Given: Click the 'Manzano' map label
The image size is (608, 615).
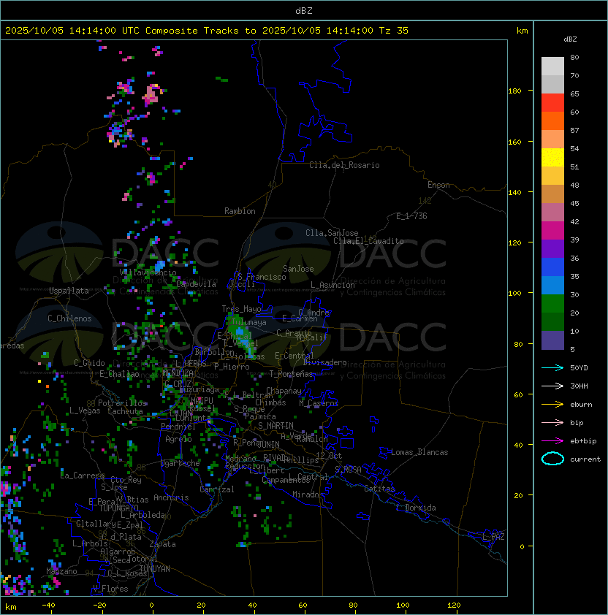Looking at the screenshot, I should click(61, 571).
